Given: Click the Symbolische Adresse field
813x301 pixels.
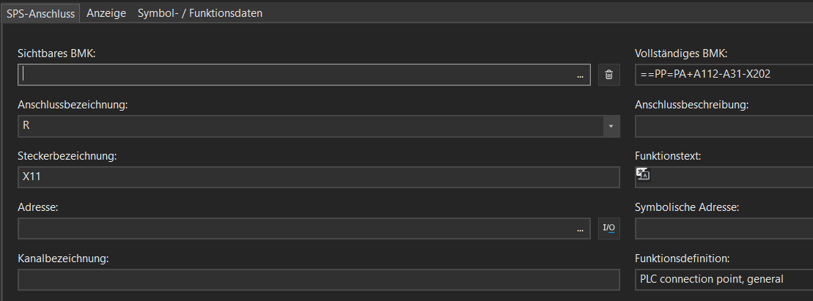Looking at the screenshot, I should (x=724, y=228).
